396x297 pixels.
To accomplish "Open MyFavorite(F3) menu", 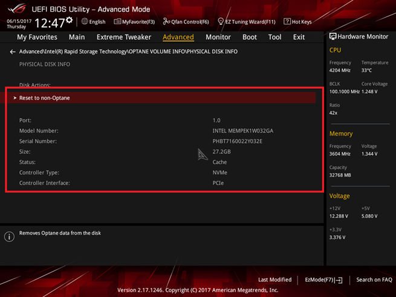I will [x=138, y=22].
